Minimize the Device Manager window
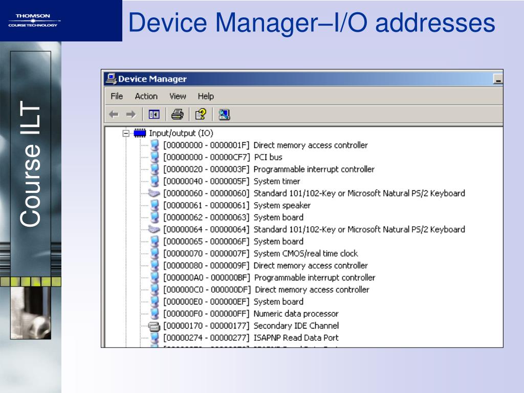This screenshot has height=393, width=524. coord(498,79)
